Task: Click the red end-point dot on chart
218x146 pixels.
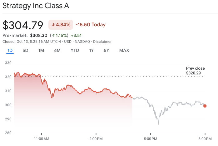Action: coord(205,106)
